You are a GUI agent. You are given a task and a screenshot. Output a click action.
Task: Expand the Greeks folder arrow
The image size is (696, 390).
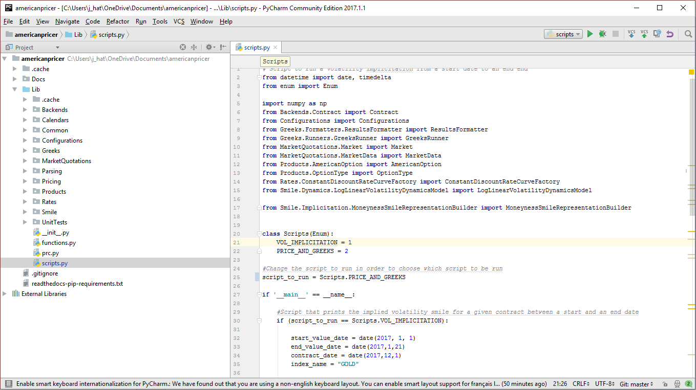click(x=25, y=151)
